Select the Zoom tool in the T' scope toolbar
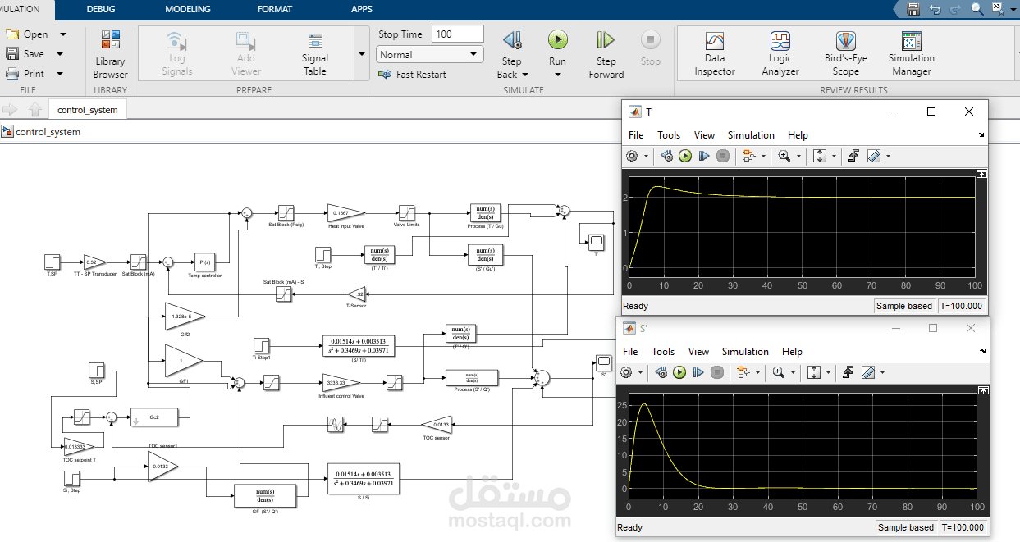This screenshot has width=1020, height=542. [784, 156]
